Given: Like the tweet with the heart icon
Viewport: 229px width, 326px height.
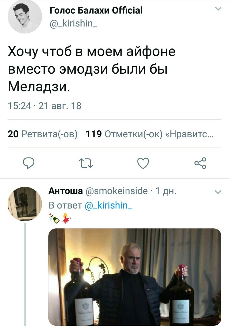Looking at the screenshot, I should click(x=143, y=163).
